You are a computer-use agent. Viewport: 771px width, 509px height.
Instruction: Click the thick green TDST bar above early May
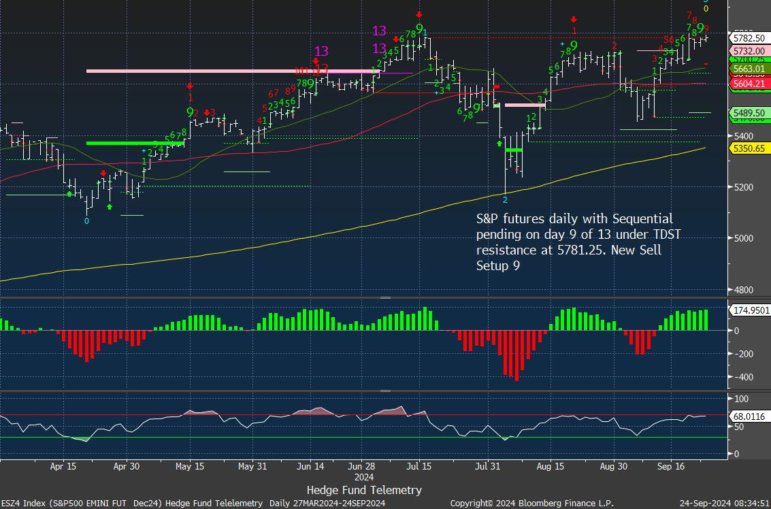(x=135, y=143)
